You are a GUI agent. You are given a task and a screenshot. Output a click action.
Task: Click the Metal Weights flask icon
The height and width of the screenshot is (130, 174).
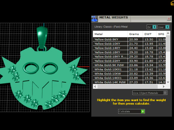tap(95, 19)
